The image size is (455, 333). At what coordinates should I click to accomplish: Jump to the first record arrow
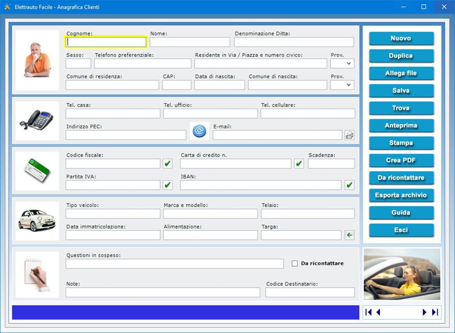[369, 312]
